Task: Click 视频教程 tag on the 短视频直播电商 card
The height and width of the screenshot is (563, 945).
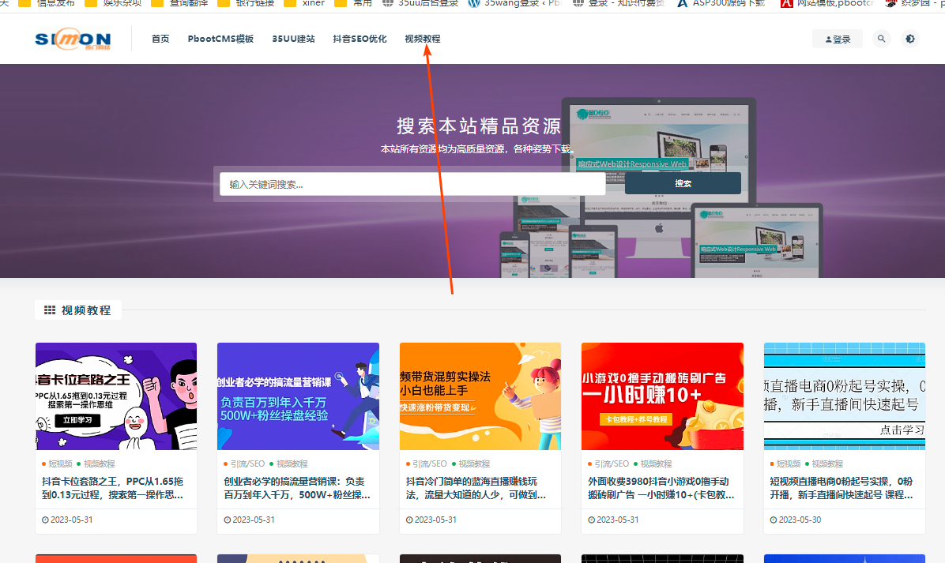Action: pos(826,464)
